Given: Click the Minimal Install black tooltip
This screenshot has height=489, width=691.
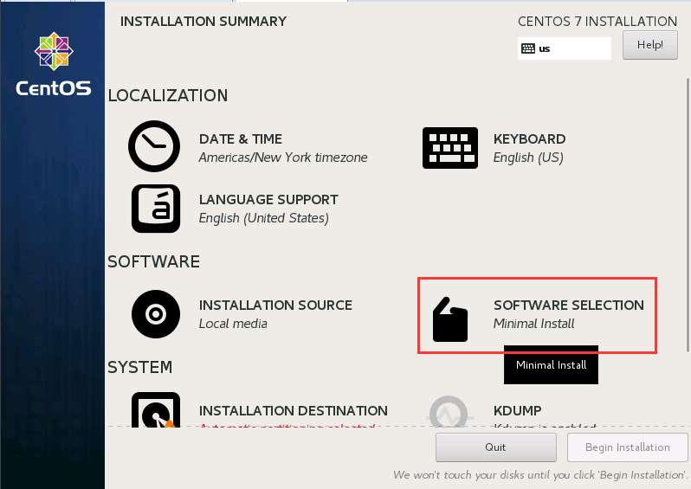Looking at the screenshot, I should [x=551, y=364].
